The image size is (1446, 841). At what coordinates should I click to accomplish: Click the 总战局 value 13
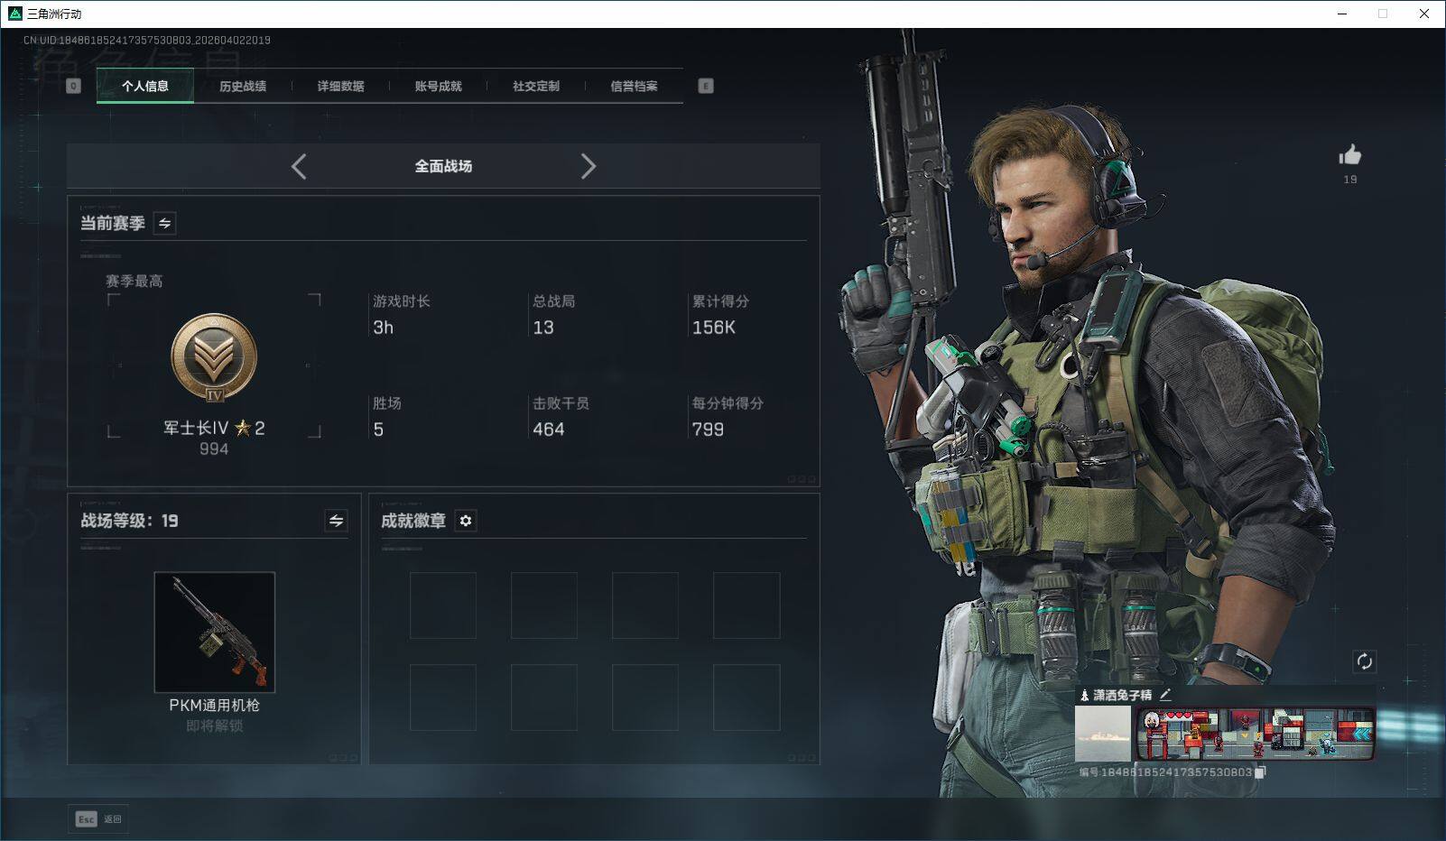tap(543, 328)
